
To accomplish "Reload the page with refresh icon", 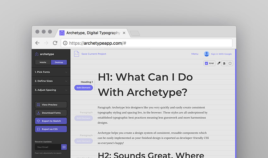I will [55, 43].
